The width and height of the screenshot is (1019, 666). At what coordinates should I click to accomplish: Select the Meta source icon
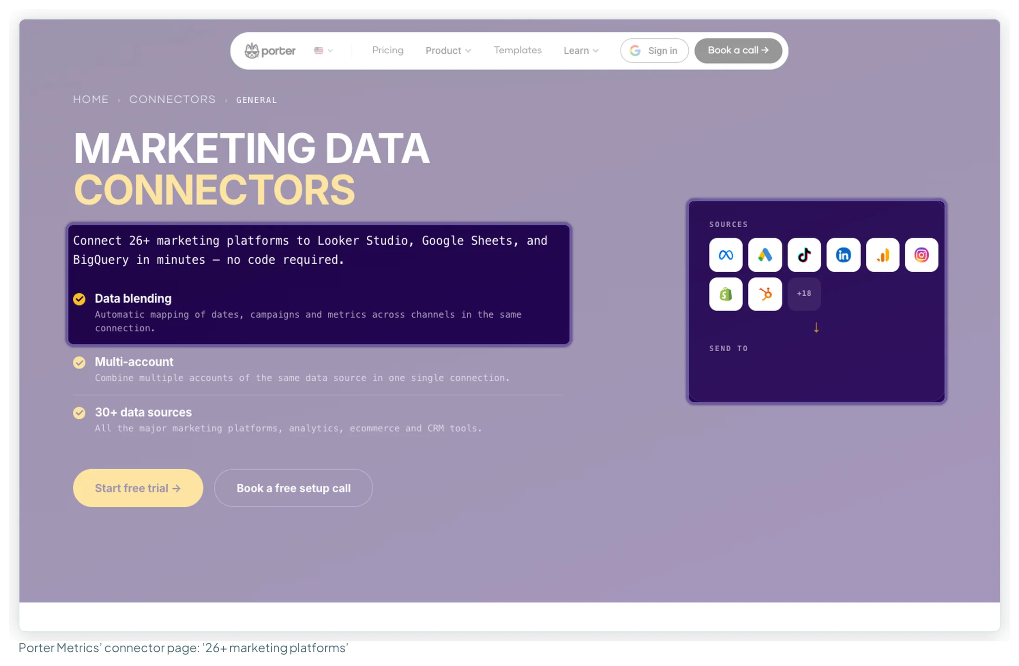point(725,255)
